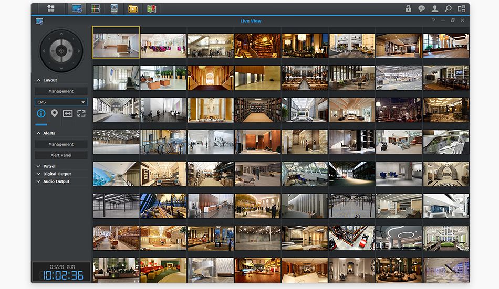Open the notifications speech-bubble icon

coord(422,8)
